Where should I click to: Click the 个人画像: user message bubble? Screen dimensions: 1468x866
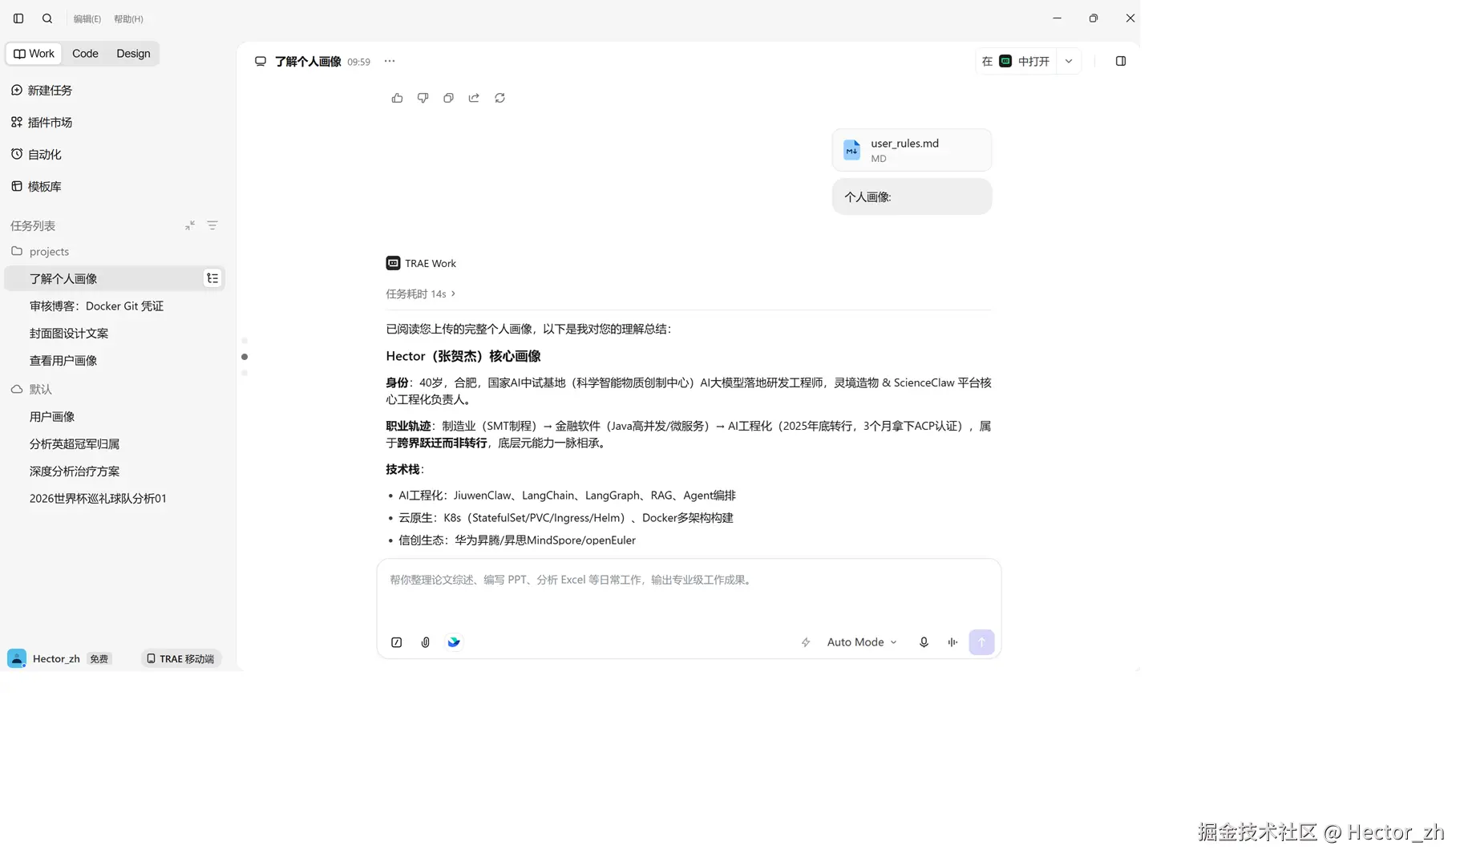912,197
